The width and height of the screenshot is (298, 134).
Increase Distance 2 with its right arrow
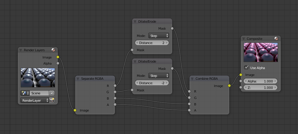167,43
